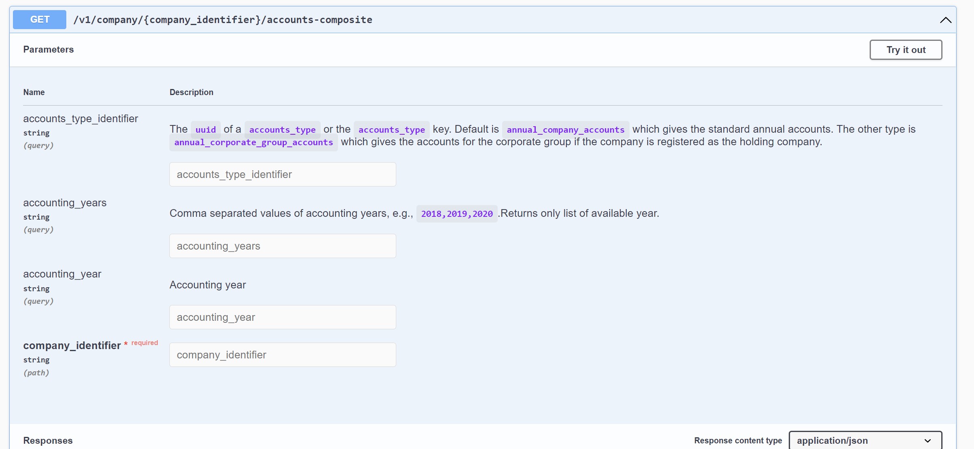The width and height of the screenshot is (974, 449).
Task: Click the 'Response content type' label
Action: tap(738, 441)
